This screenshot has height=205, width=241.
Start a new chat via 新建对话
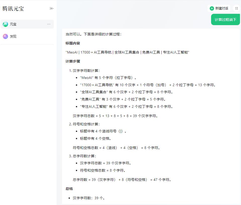(219, 9)
